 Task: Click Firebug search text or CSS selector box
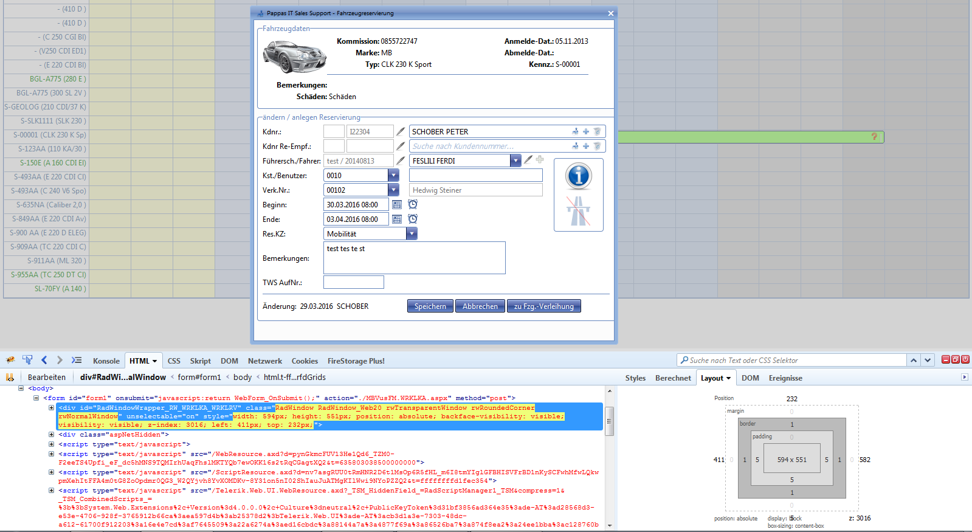pyautogui.click(x=791, y=360)
